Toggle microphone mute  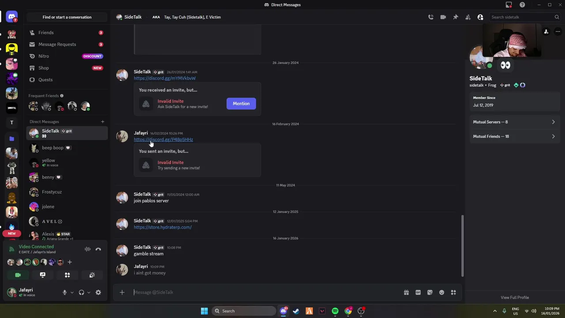pos(64,292)
